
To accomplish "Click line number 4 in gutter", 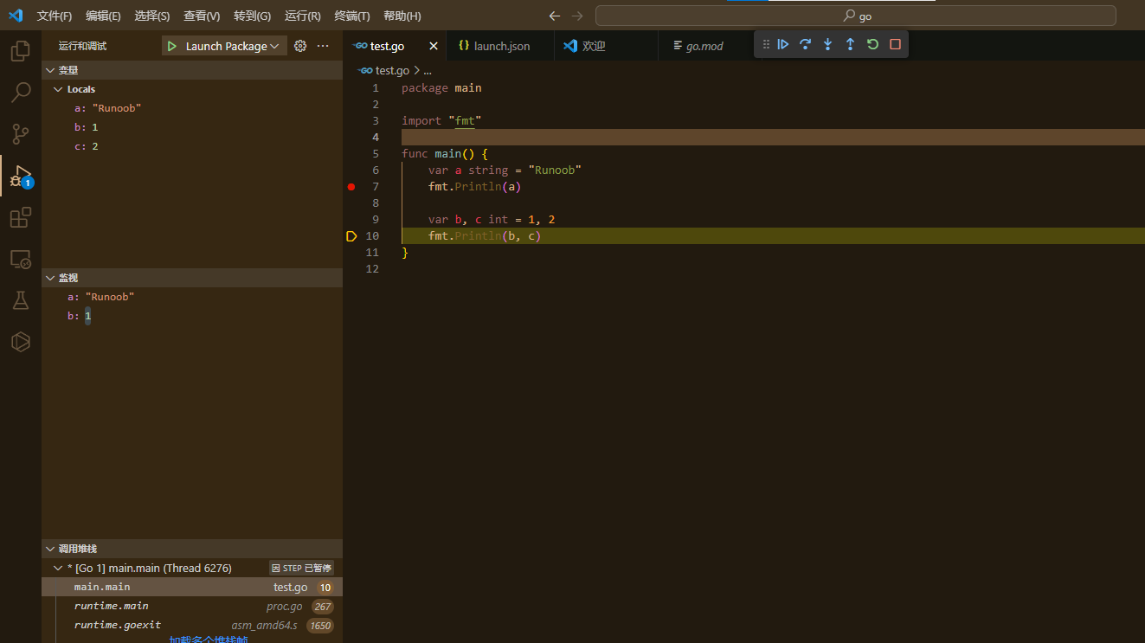I will click(376, 138).
